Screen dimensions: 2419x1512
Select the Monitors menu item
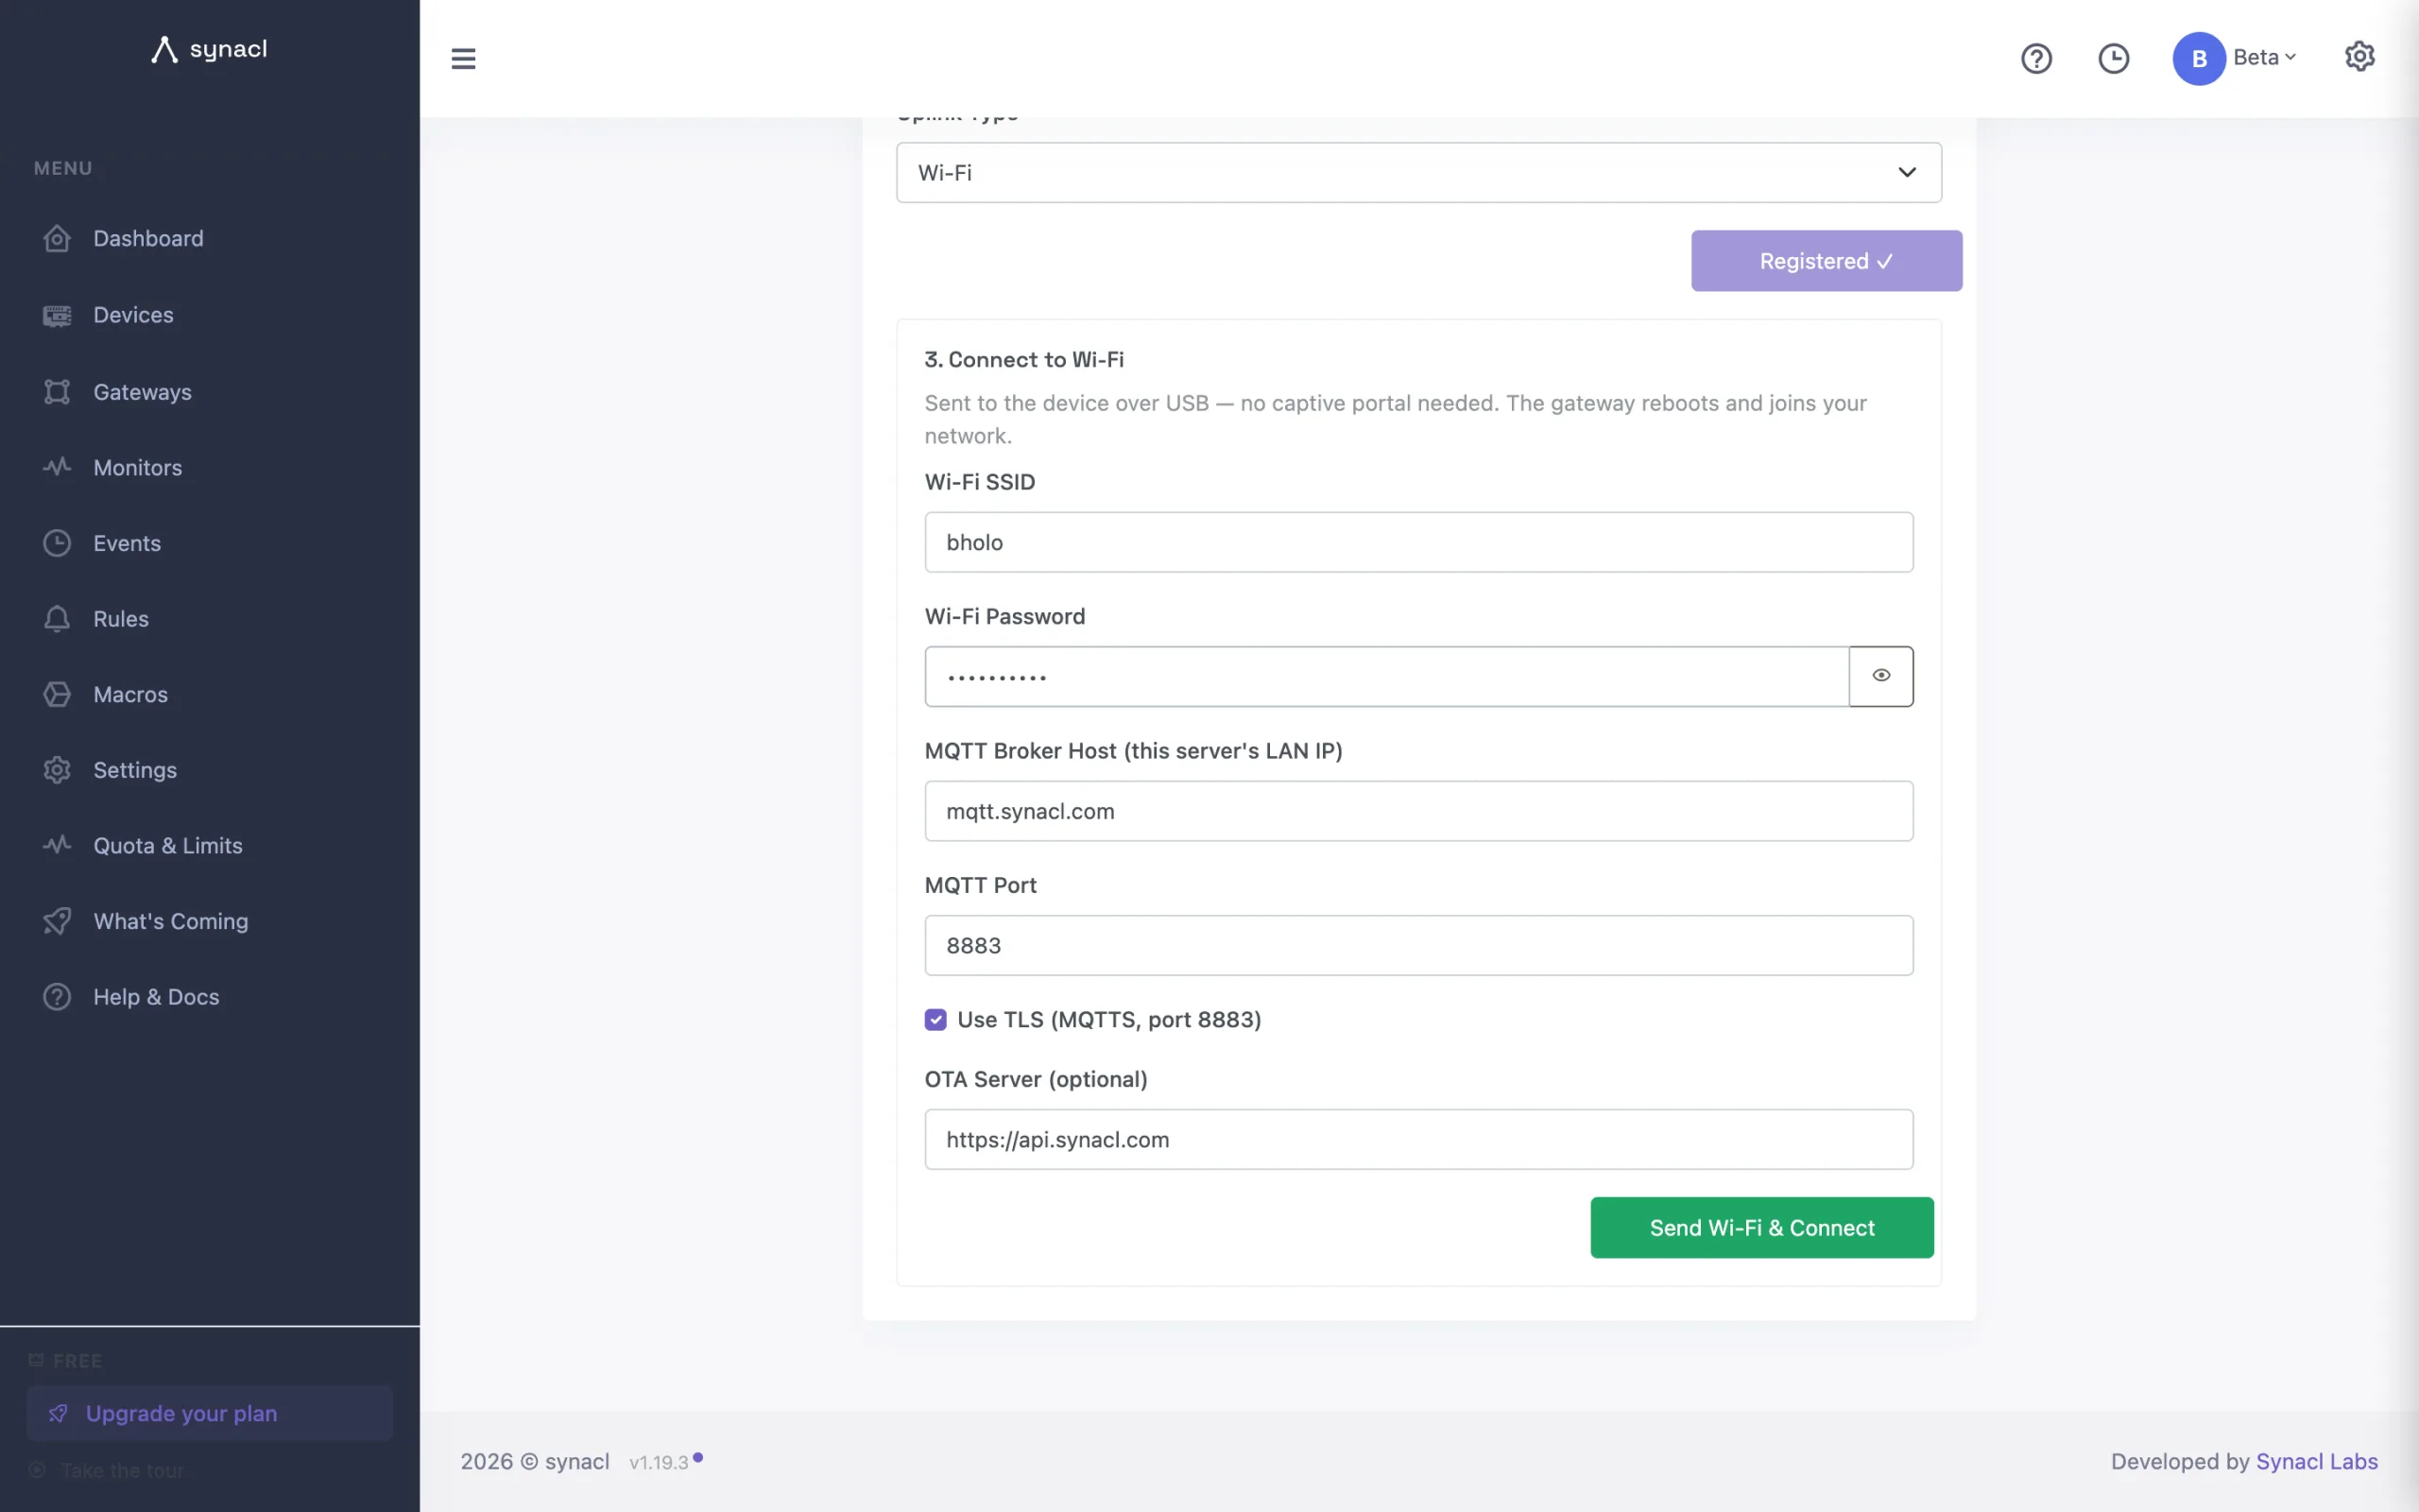pyautogui.click(x=137, y=467)
